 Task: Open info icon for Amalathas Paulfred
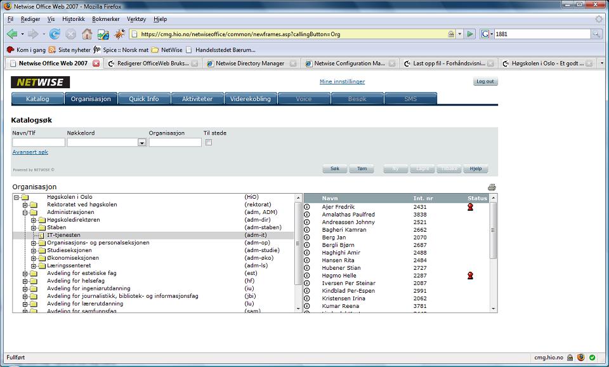(307, 215)
